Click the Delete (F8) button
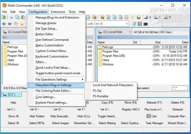 tap(178, 103)
